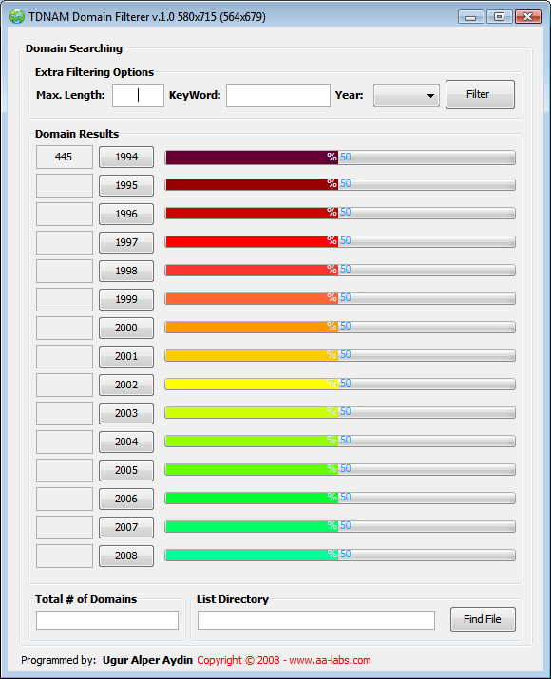Pick the 2006 year button
This screenshot has height=679, width=551.
click(126, 499)
